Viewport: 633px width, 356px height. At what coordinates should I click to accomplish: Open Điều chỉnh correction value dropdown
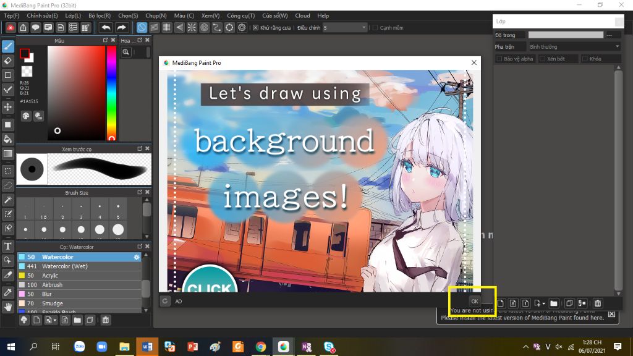345,27
